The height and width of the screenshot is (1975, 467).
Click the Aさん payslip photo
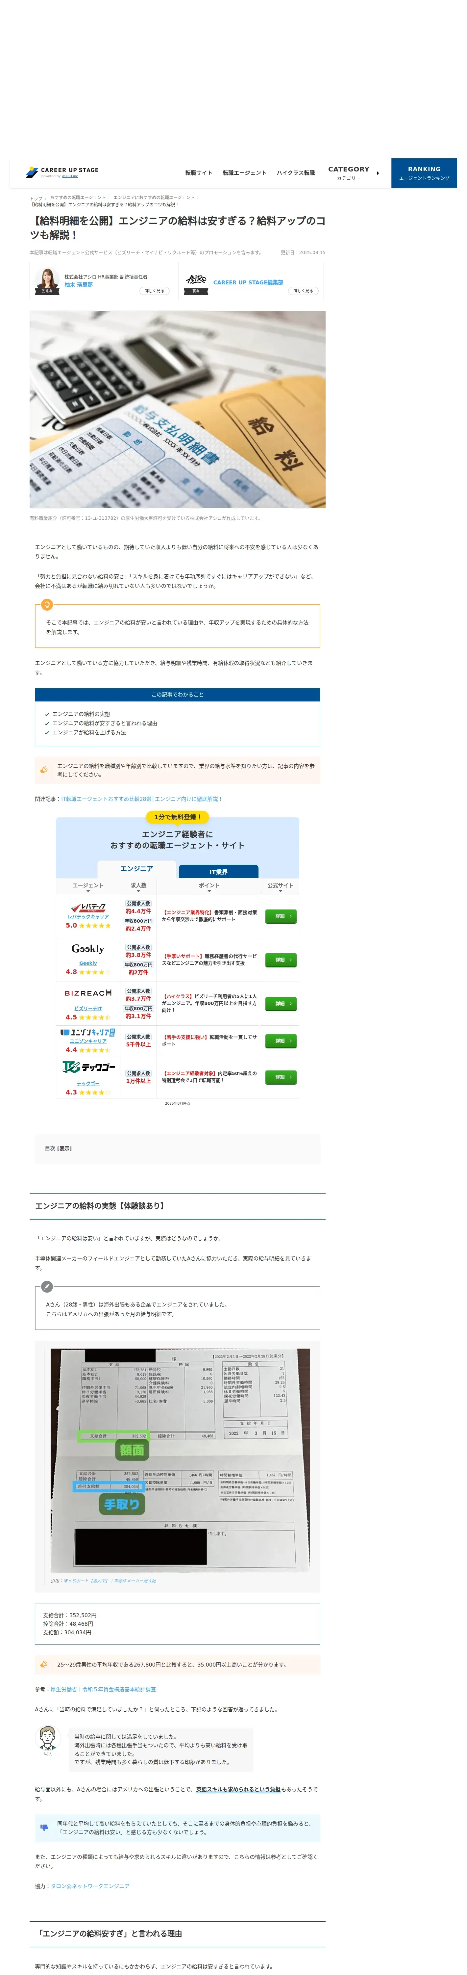pos(180,1460)
